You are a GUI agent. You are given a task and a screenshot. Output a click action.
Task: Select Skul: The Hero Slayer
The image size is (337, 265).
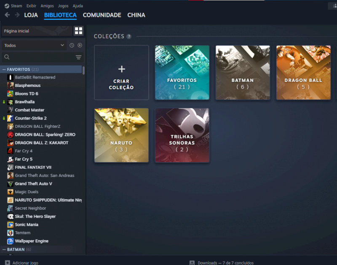click(x=35, y=216)
